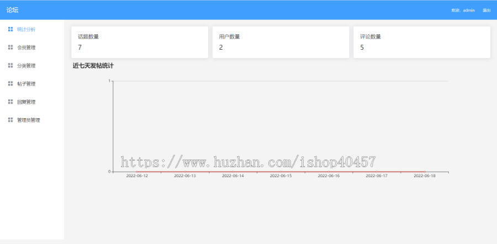Click the grid icon beside 管理员管理
This screenshot has height=244, width=497.
(x=10, y=120)
